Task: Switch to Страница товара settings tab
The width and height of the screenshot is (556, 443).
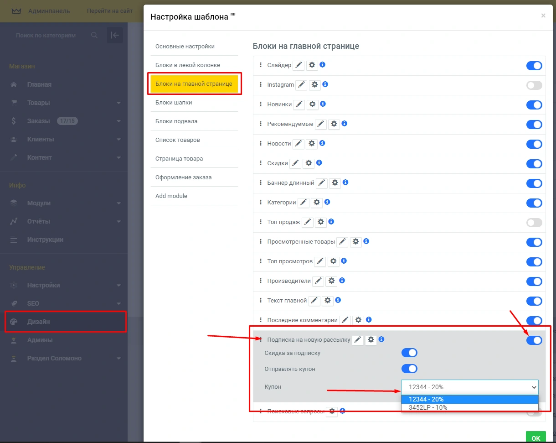Action: [179, 159]
